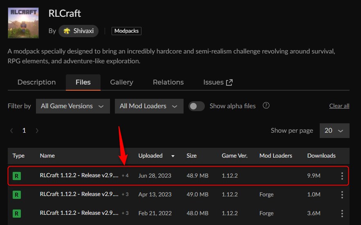The height and width of the screenshot is (225, 361).
Task: Open author Shivaxi's profile
Action: point(78,31)
